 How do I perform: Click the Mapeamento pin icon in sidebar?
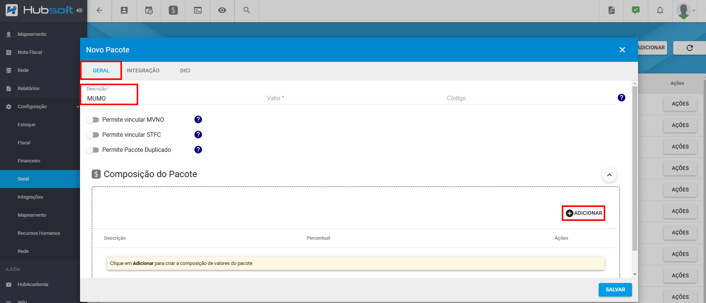point(9,34)
